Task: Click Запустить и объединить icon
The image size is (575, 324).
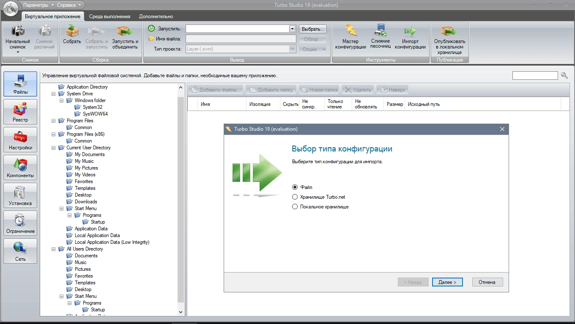Action: coord(125,31)
